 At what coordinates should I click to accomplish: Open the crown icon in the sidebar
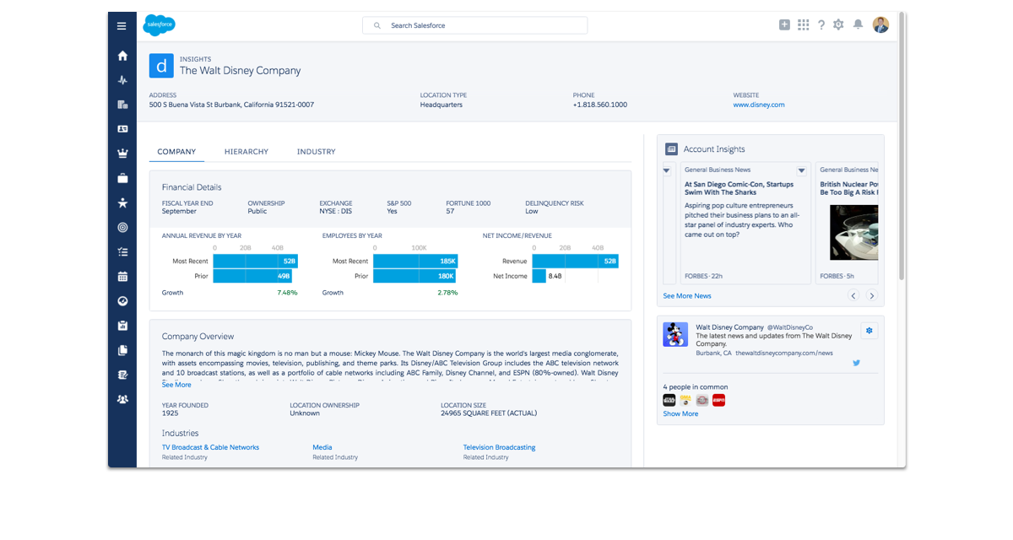click(122, 154)
